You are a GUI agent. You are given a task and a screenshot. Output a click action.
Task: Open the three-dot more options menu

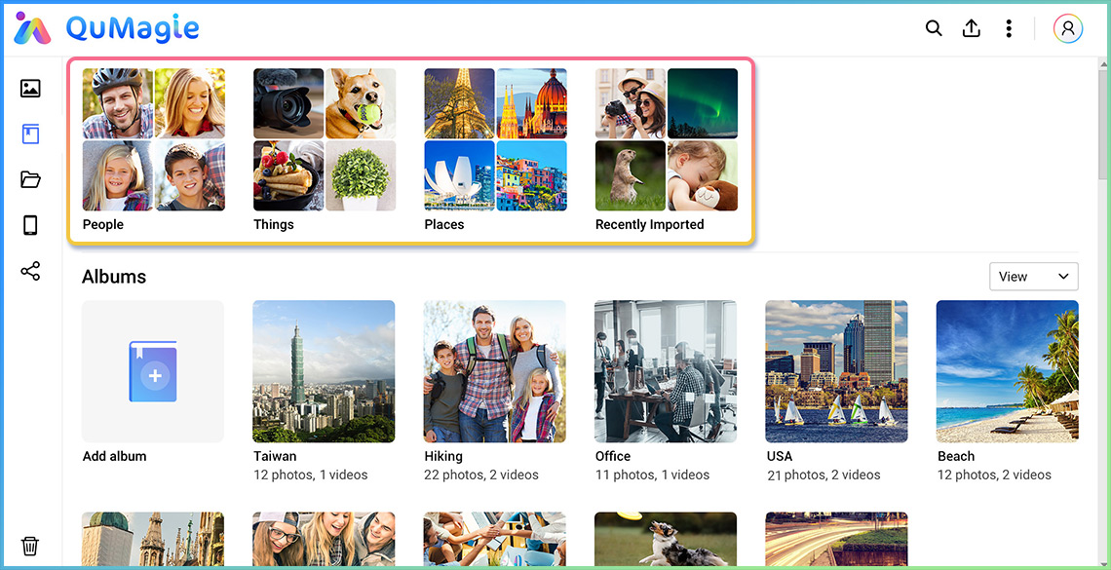(x=1009, y=28)
